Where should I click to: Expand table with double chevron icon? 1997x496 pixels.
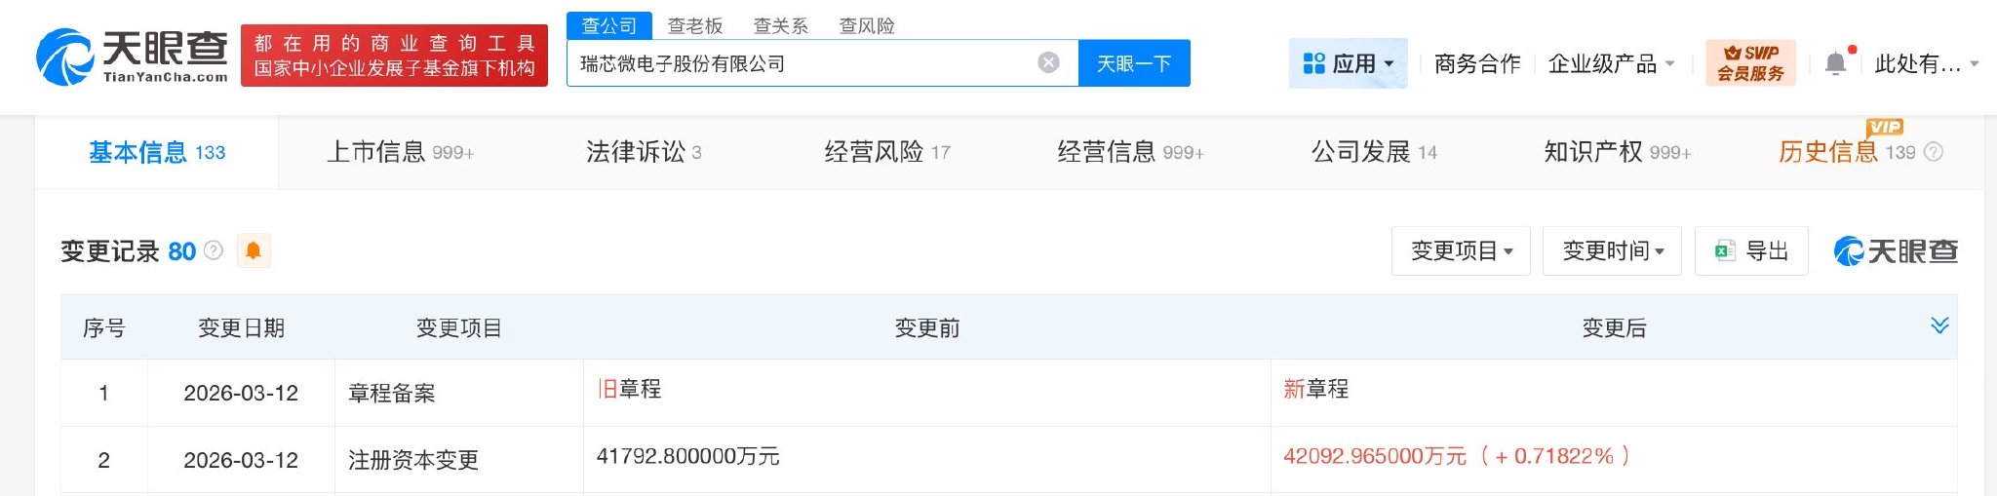coord(1939,325)
